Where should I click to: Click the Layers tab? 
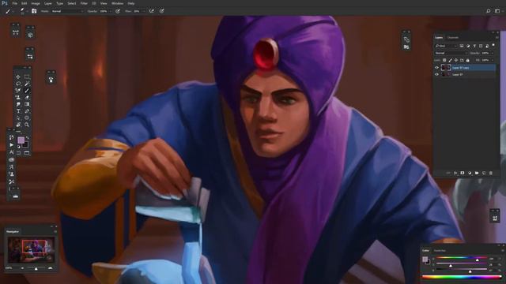coord(439,38)
